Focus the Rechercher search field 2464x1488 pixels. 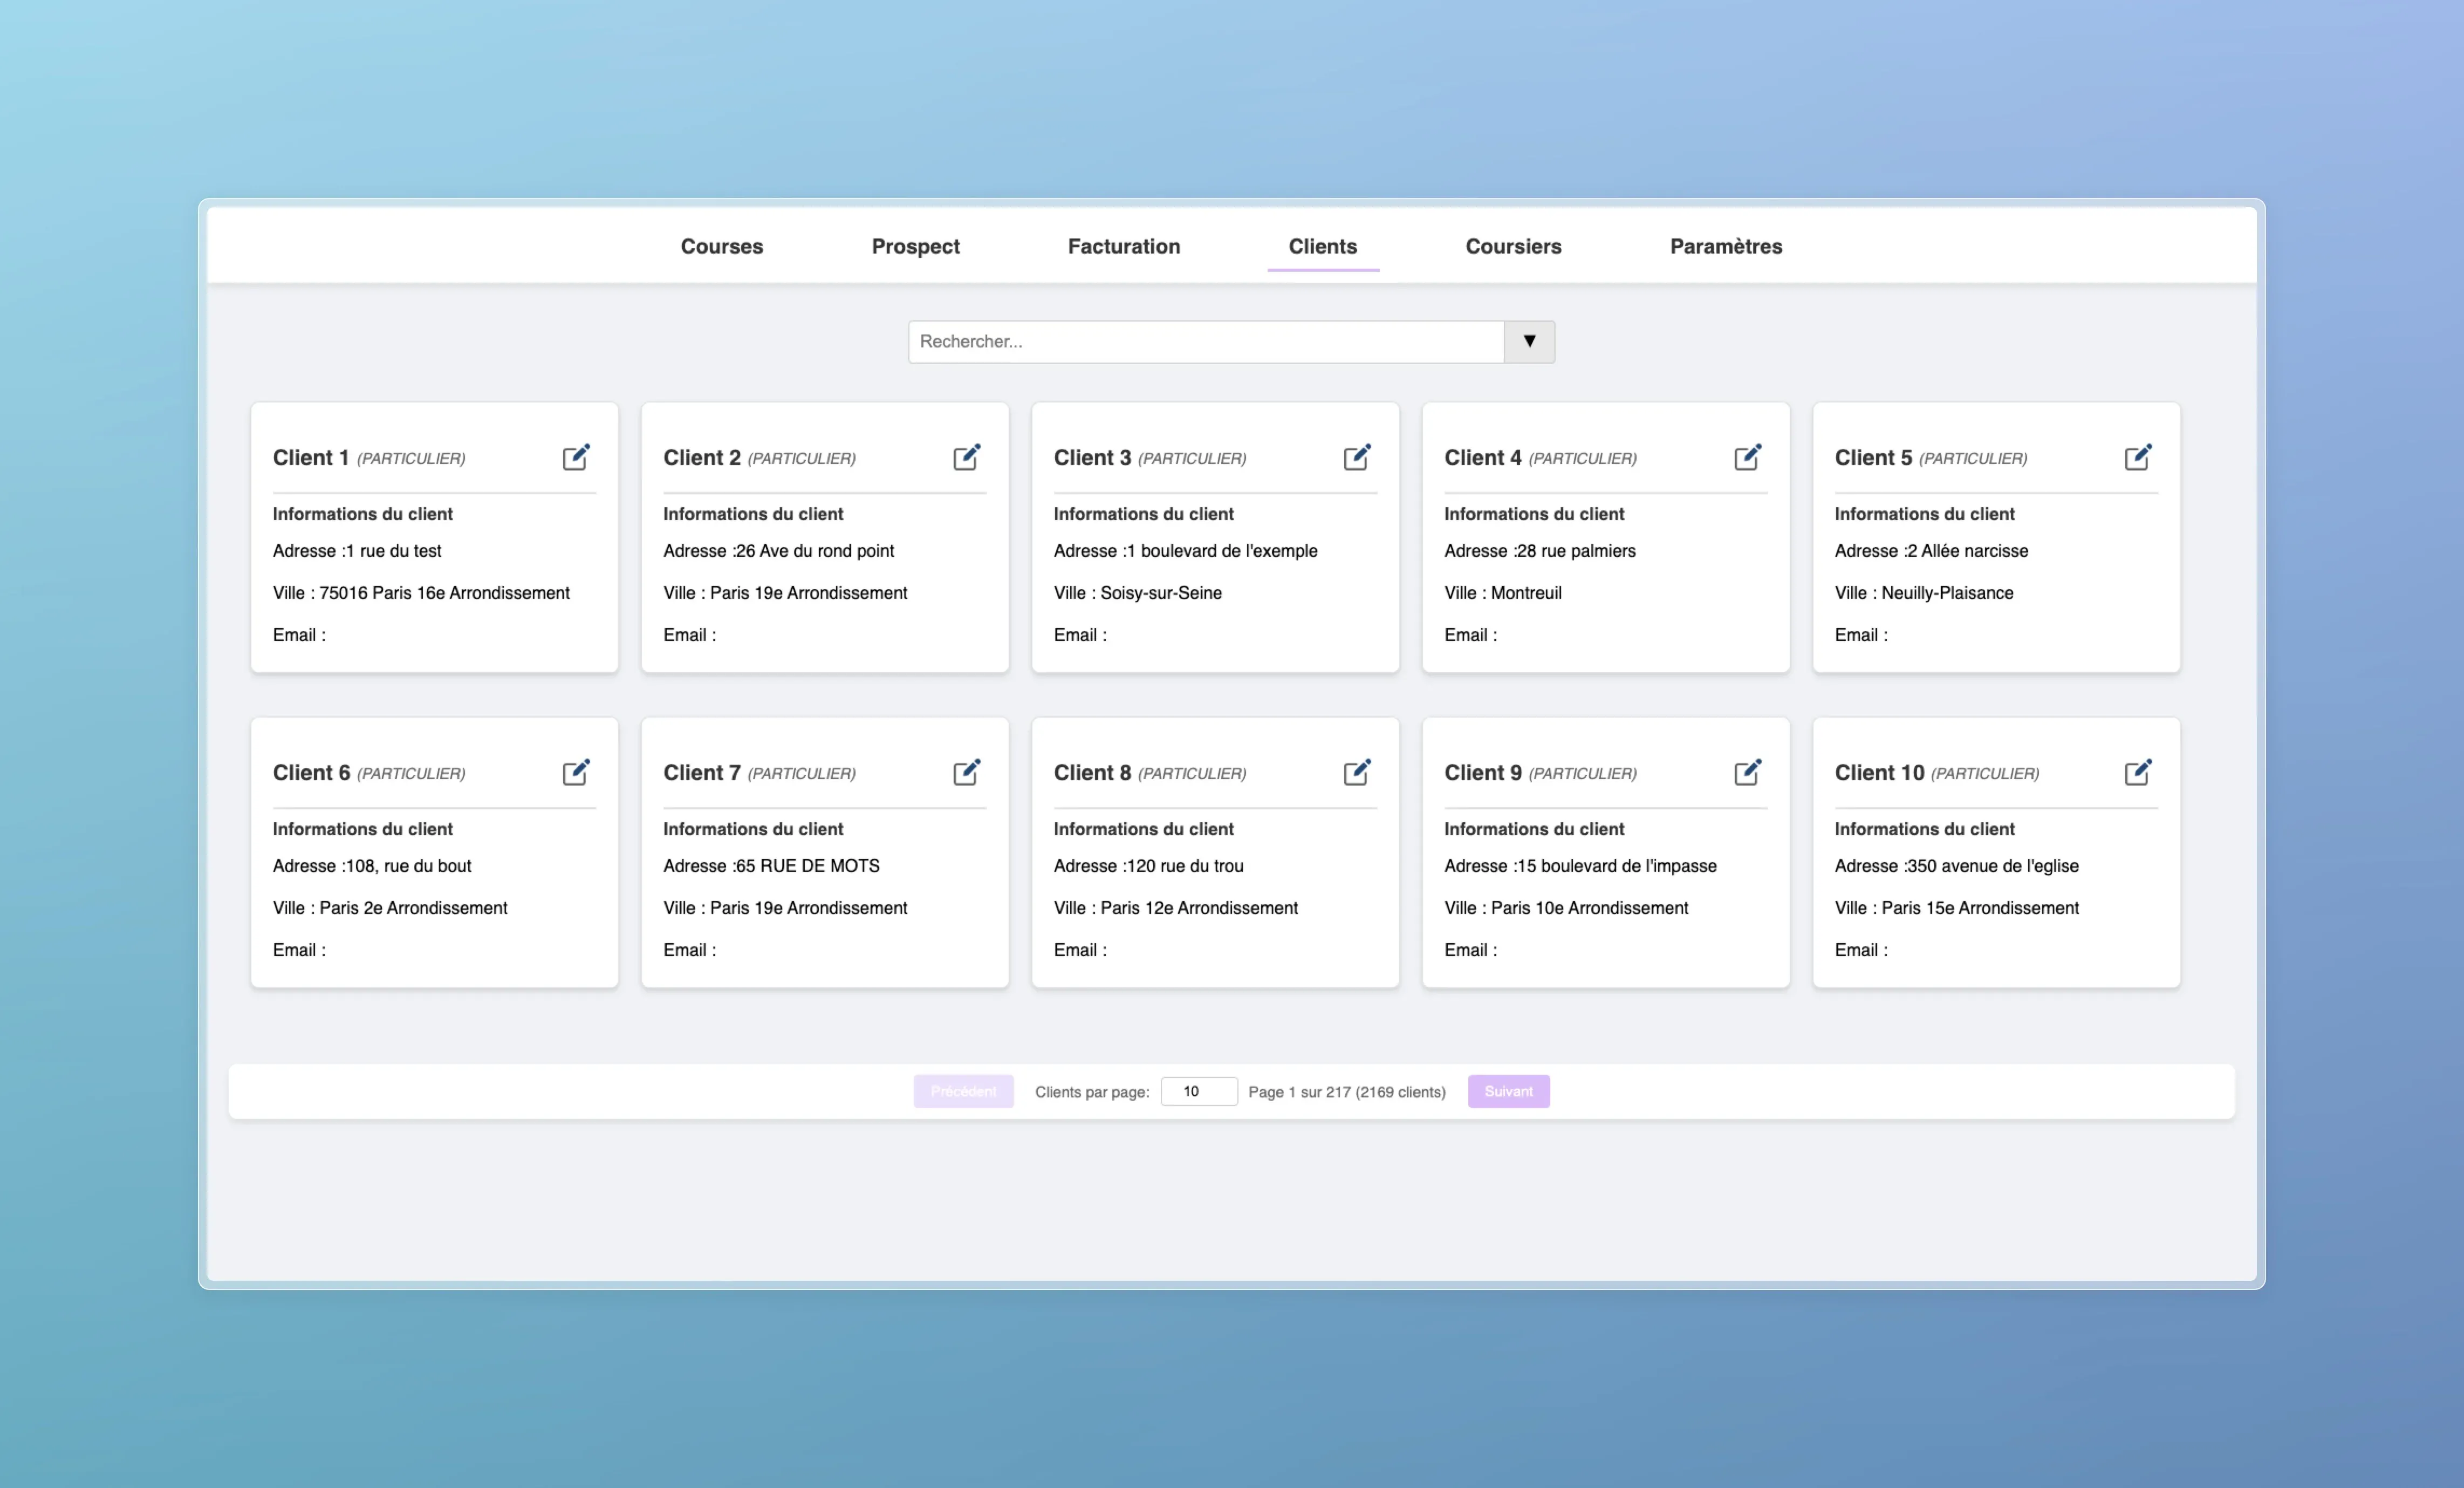click(1205, 341)
